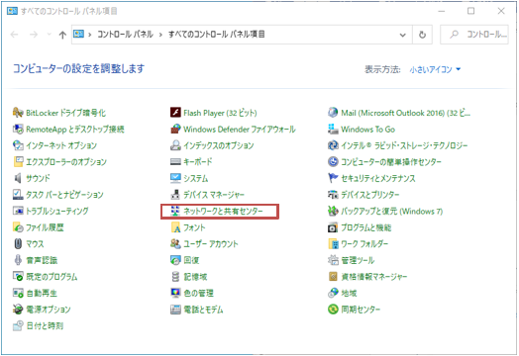Open コンピューターの簡単操作センター link
Image resolution: width=519 pixels, height=356 pixels.
(391, 162)
